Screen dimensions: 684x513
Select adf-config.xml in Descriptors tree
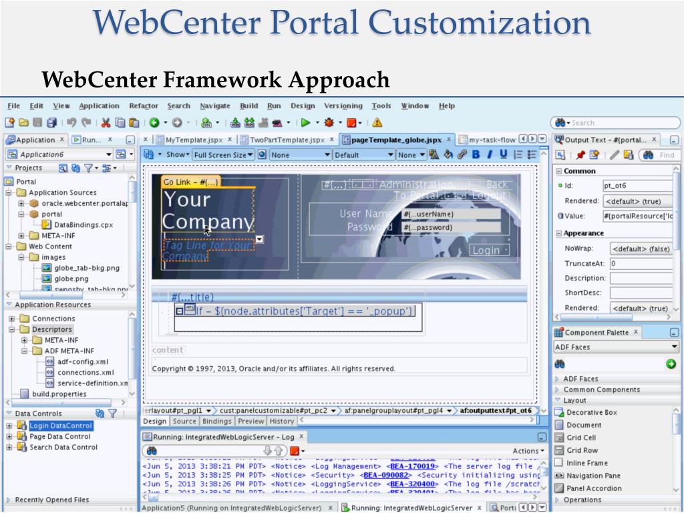[x=82, y=361]
